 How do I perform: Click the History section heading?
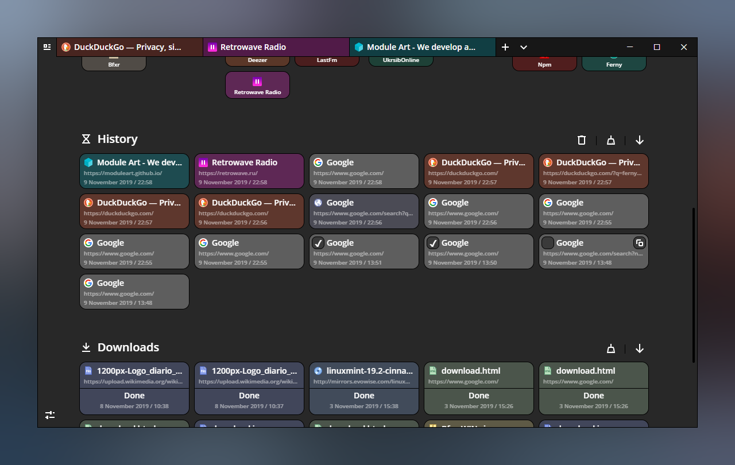click(118, 139)
